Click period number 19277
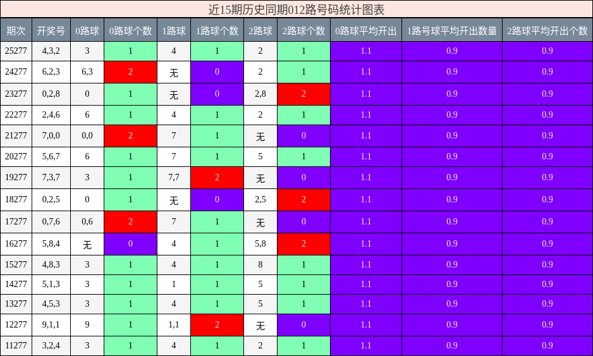This screenshot has height=356, width=593. pos(16,178)
